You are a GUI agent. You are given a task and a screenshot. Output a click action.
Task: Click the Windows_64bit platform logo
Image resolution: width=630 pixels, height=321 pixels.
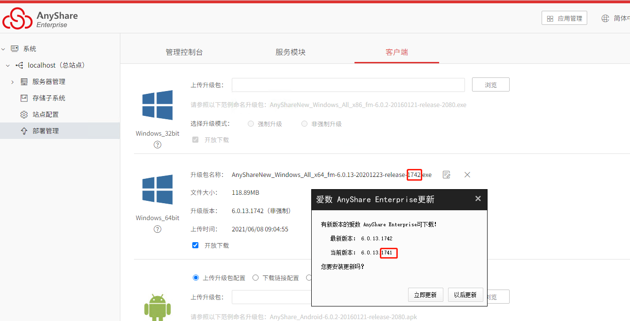point(157,190)
